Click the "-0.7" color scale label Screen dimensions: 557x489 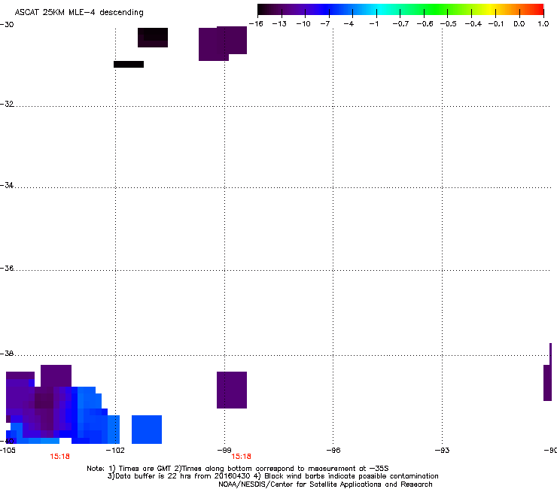point(400,24)
